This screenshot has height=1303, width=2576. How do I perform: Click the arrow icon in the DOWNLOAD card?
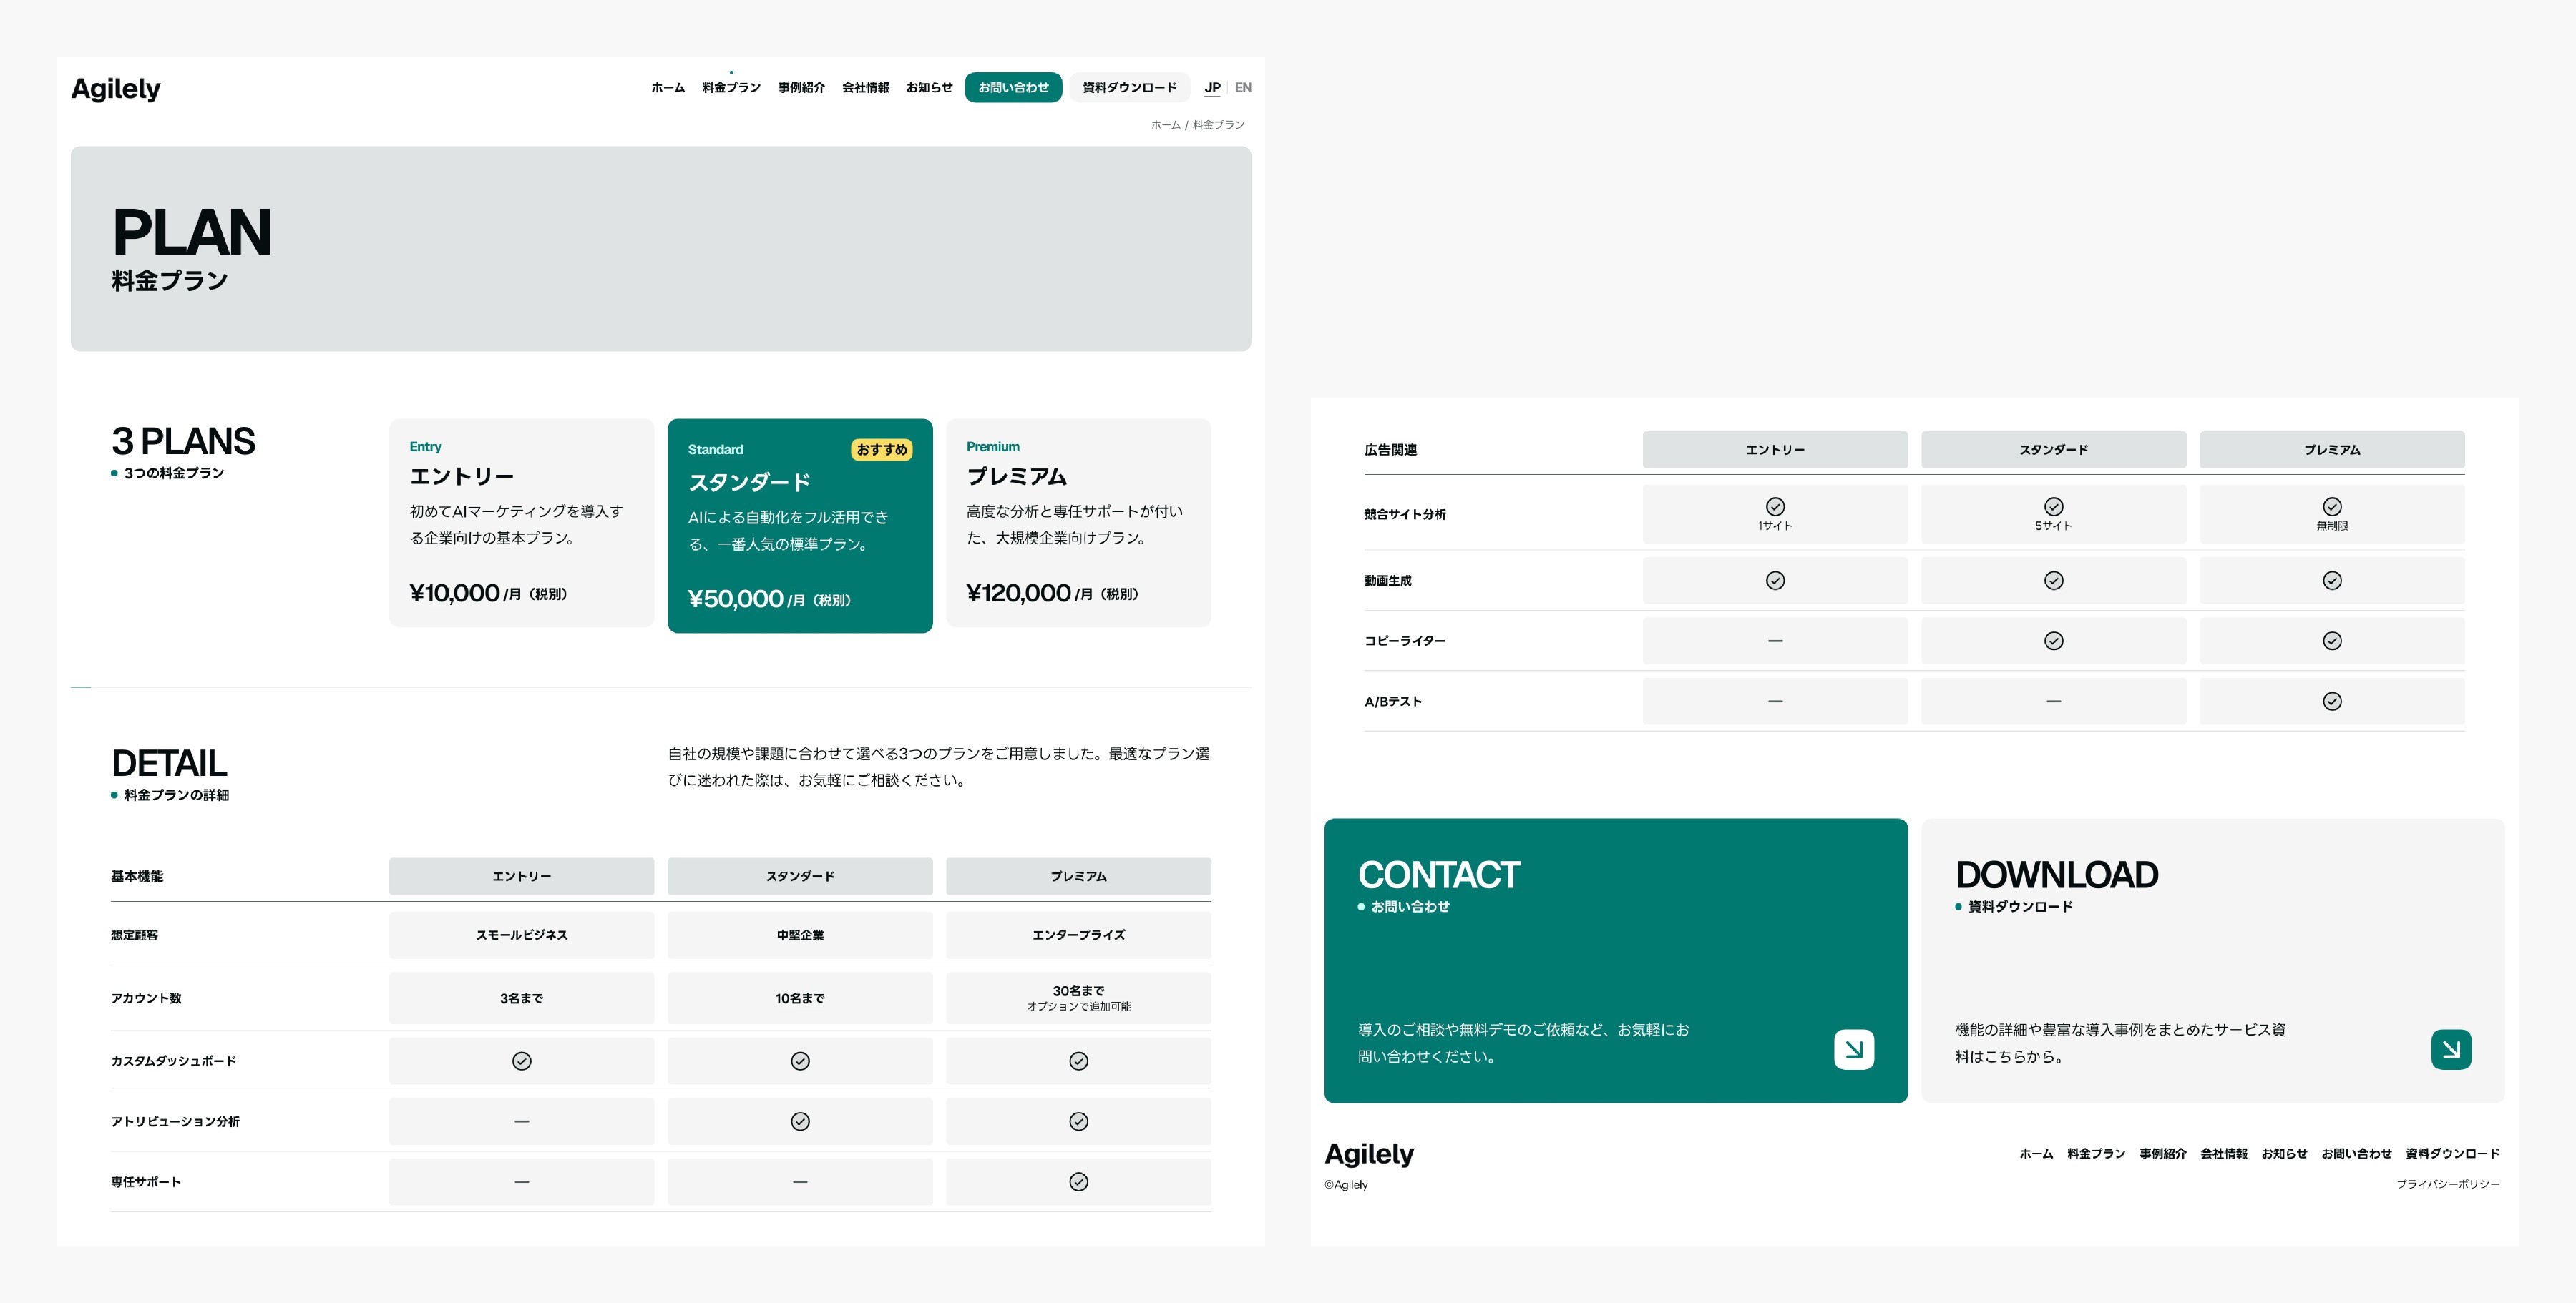tap(2450, 1049)
